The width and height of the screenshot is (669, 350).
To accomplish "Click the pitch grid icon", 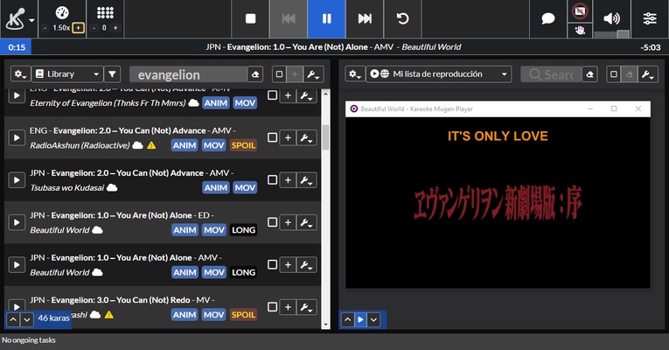I will (105, 12).
